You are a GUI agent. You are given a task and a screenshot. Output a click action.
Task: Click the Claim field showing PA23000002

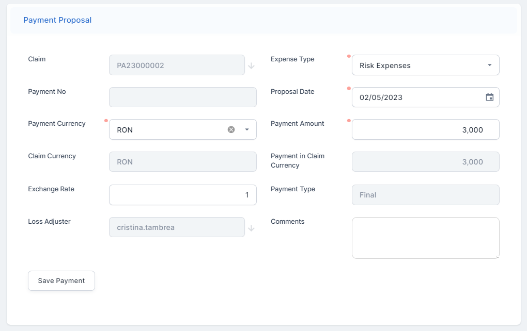point(177,65)
